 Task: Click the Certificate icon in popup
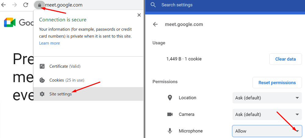pos(42,66)
